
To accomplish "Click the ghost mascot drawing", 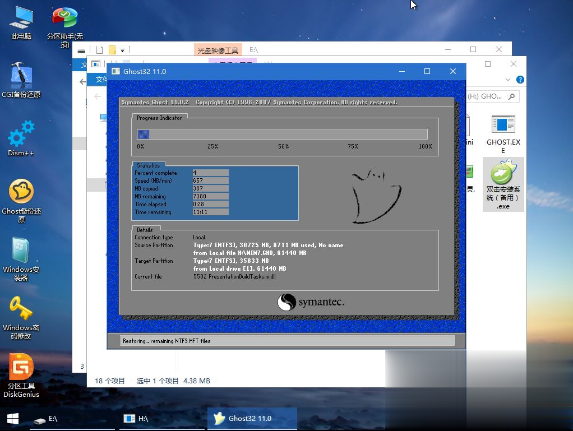I will pyautogui.click(x=376, y=196).
